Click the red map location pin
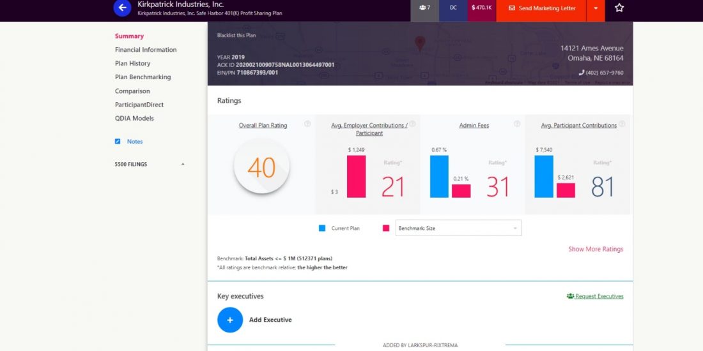Viewport: 703px width, 351px height. coord(420,44)
